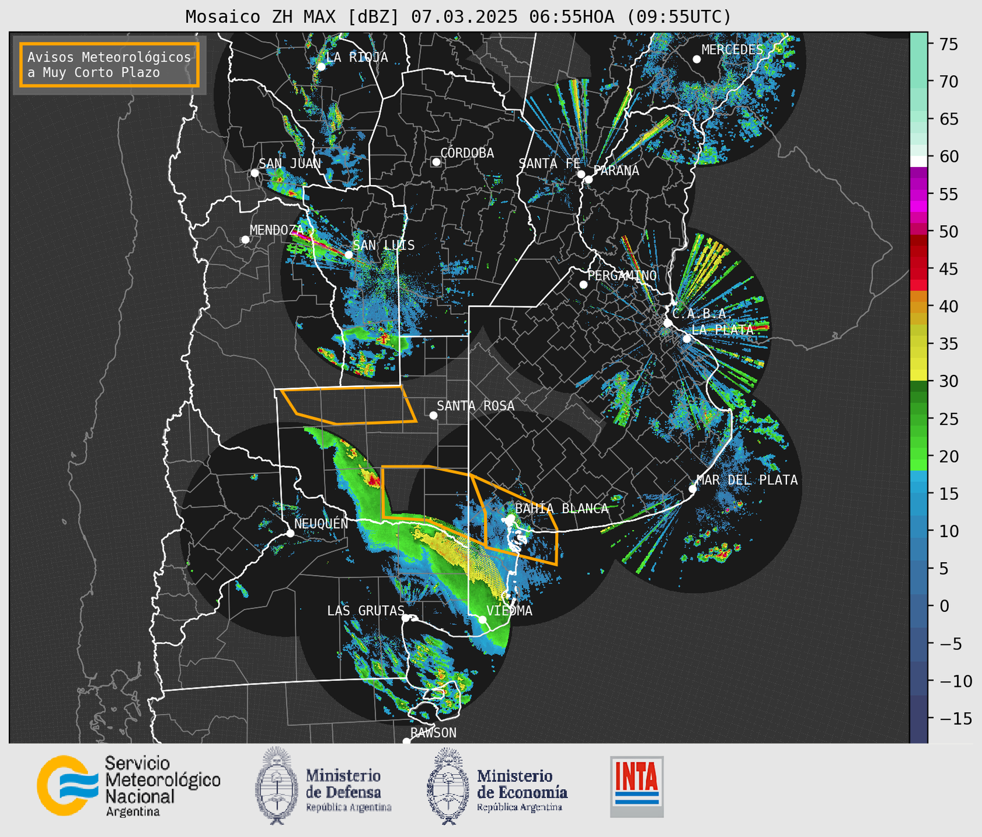Click the CÓRDOBA city label

467,153
